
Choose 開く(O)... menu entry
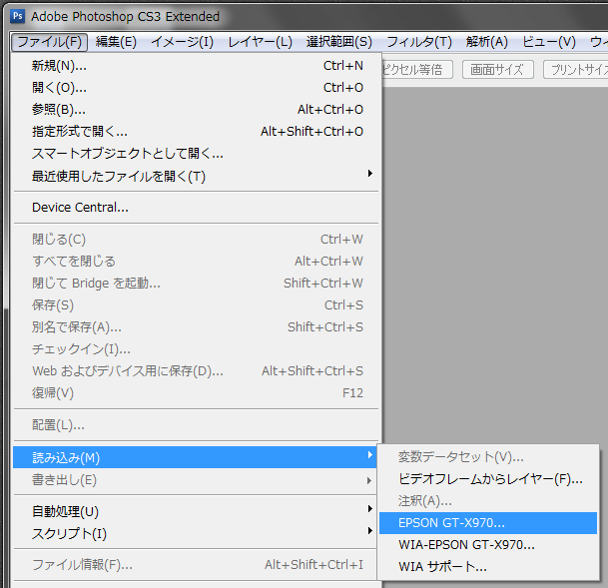click(196, 88)
